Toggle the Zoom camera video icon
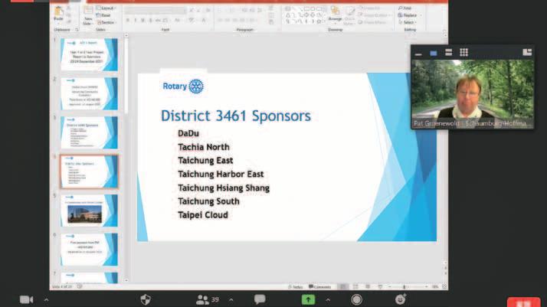547x307 pixels. click(27, 299)
